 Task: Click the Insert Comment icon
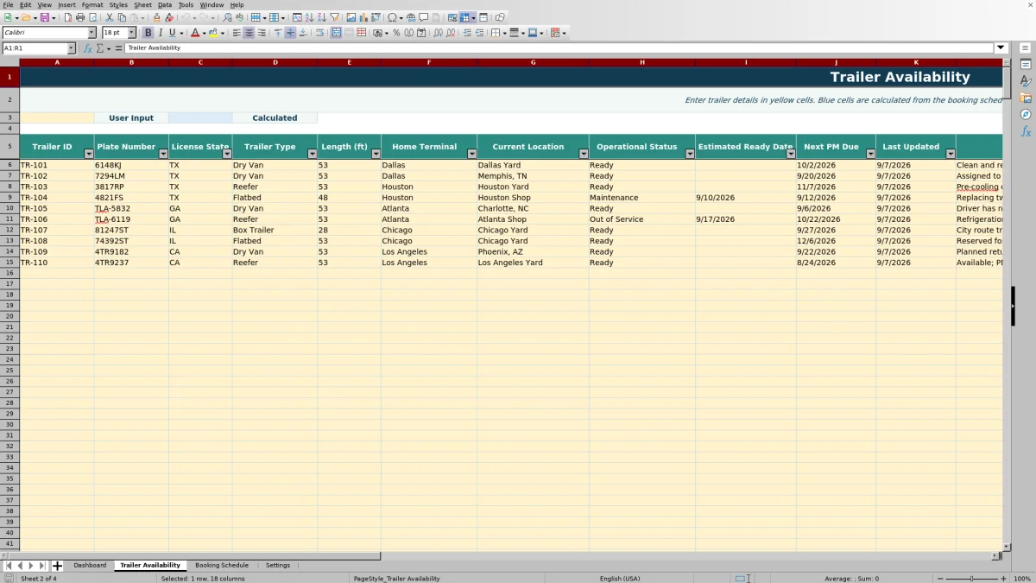pos(423,17)
